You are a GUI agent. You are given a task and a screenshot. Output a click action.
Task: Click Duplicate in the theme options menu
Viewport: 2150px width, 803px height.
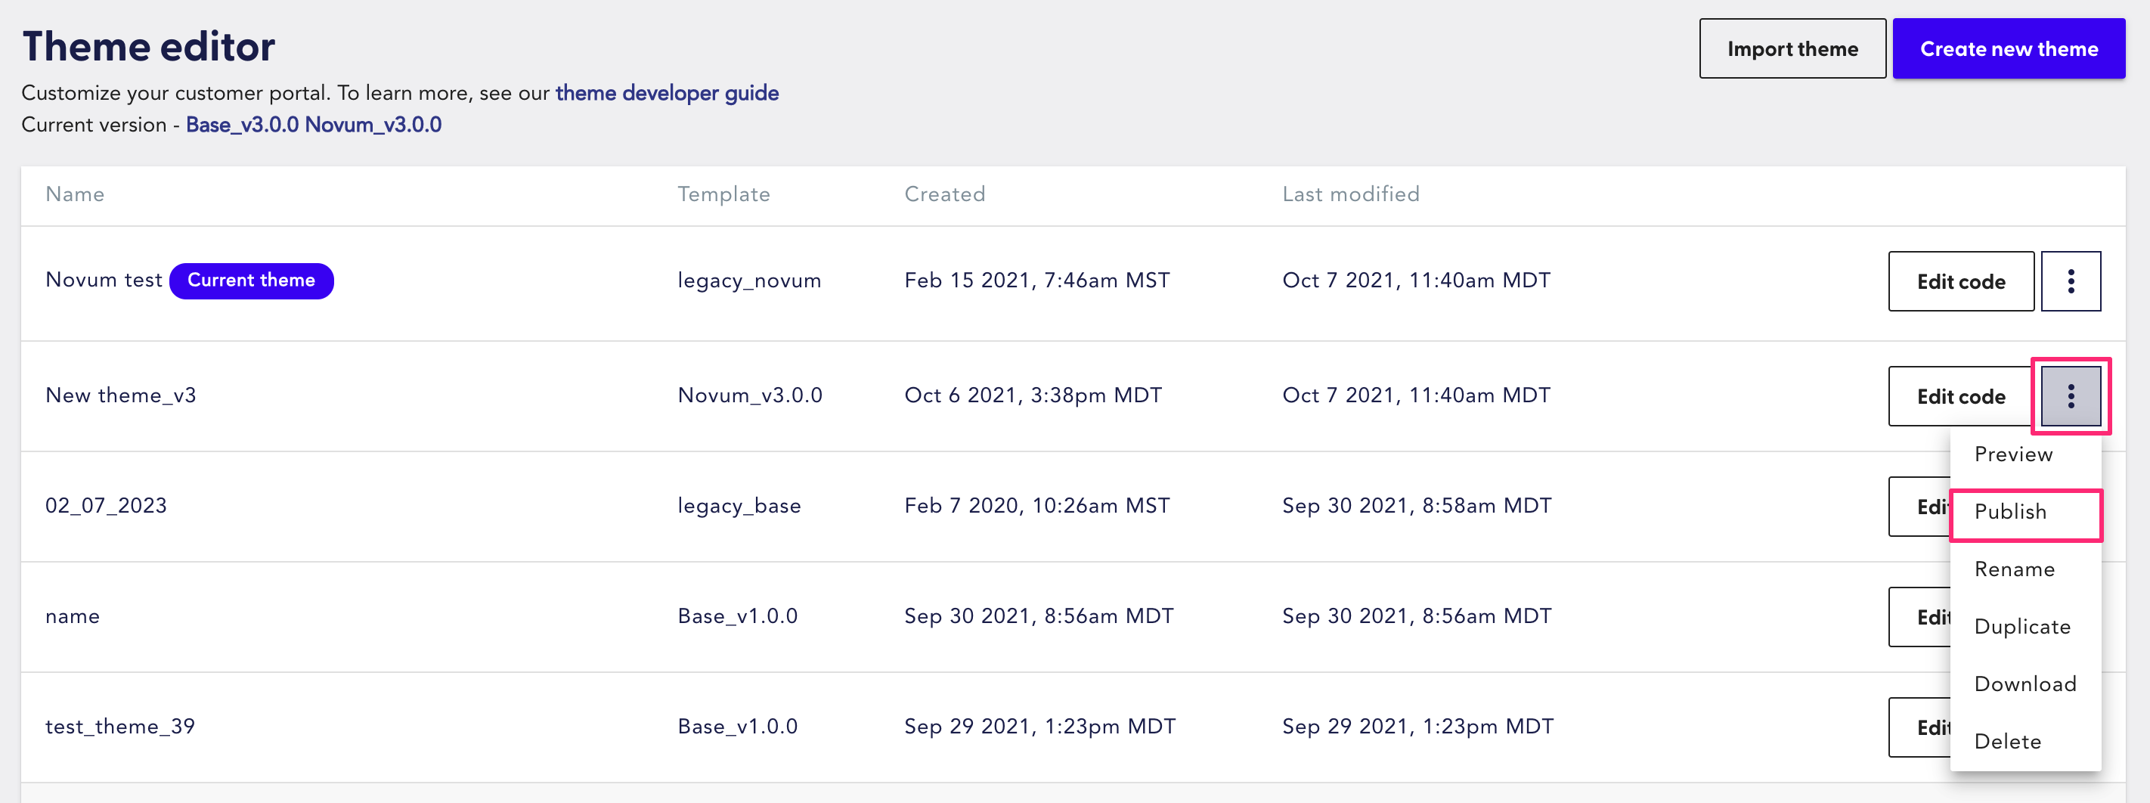2022,626
